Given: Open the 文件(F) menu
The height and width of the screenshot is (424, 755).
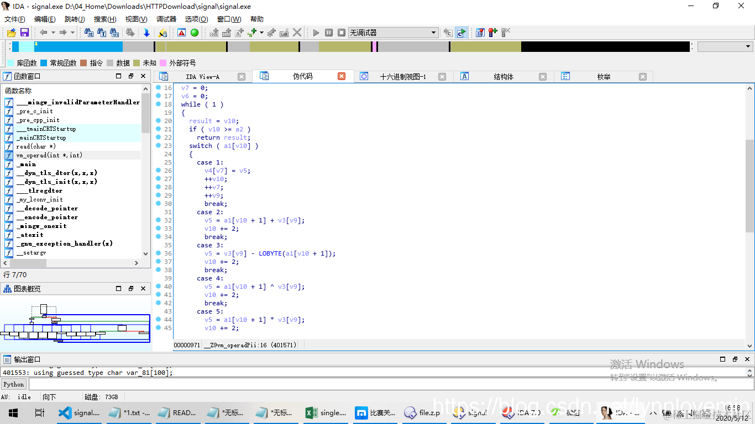Looking at the screenshot, I should 14,19.
